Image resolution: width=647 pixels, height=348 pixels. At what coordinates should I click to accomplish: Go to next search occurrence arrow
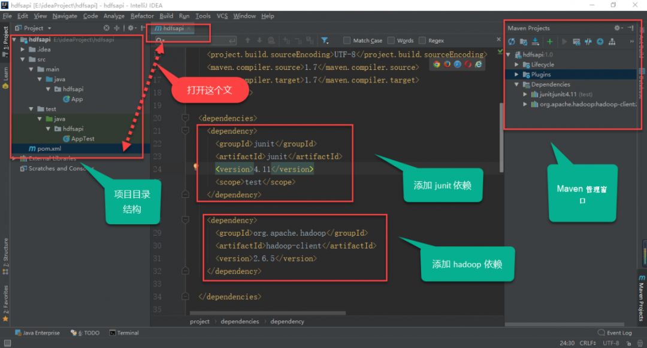[x=259, y=40]
